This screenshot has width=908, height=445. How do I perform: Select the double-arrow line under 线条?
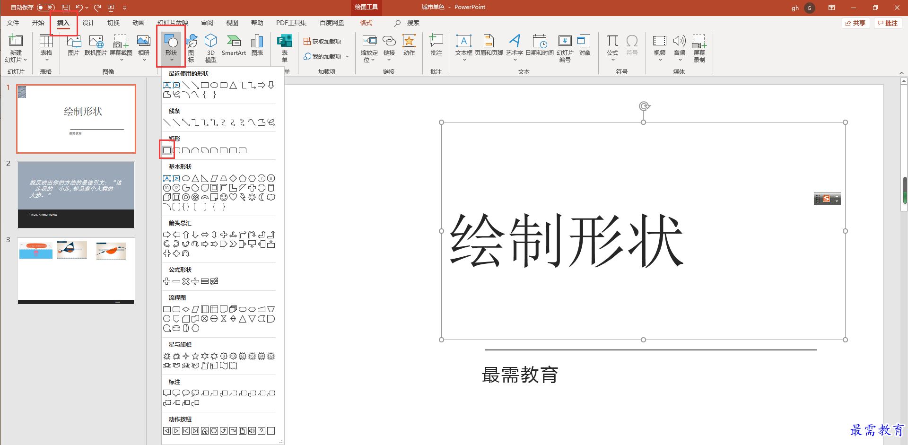coord(186,122)
